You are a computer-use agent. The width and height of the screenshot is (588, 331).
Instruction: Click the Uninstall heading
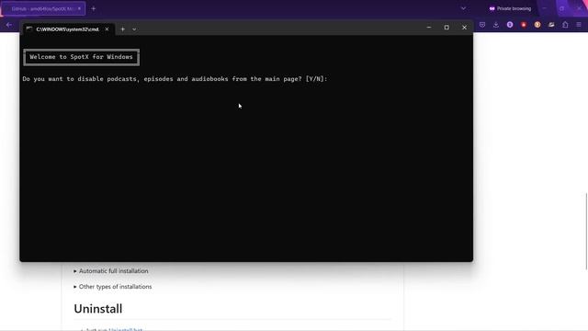click(98, 309)
